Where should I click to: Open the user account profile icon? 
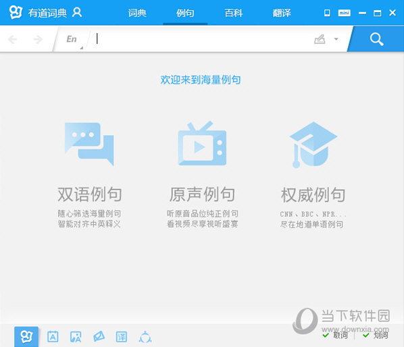pos(77,12)
